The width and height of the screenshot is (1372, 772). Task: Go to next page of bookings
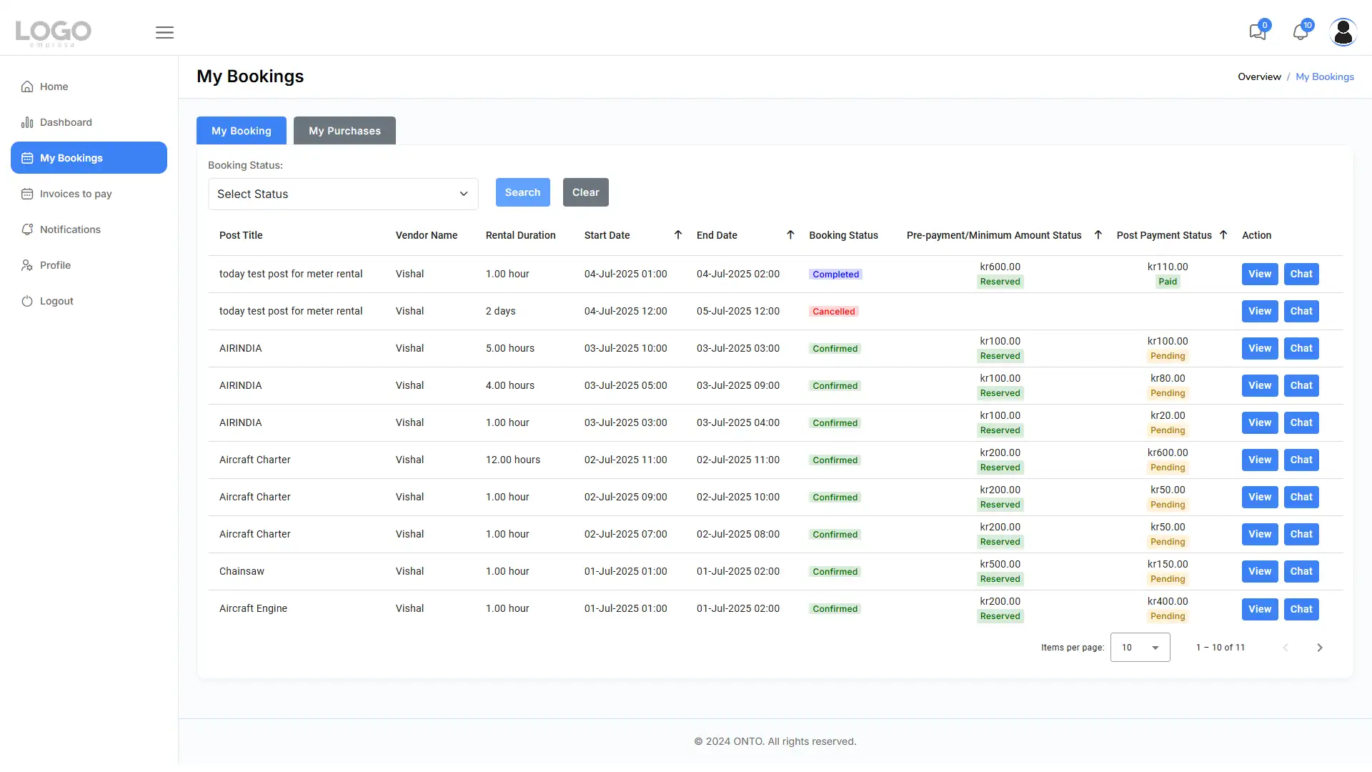1320,648
